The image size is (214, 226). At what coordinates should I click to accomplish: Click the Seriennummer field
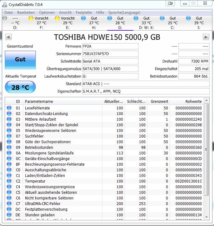click(110, 54)
